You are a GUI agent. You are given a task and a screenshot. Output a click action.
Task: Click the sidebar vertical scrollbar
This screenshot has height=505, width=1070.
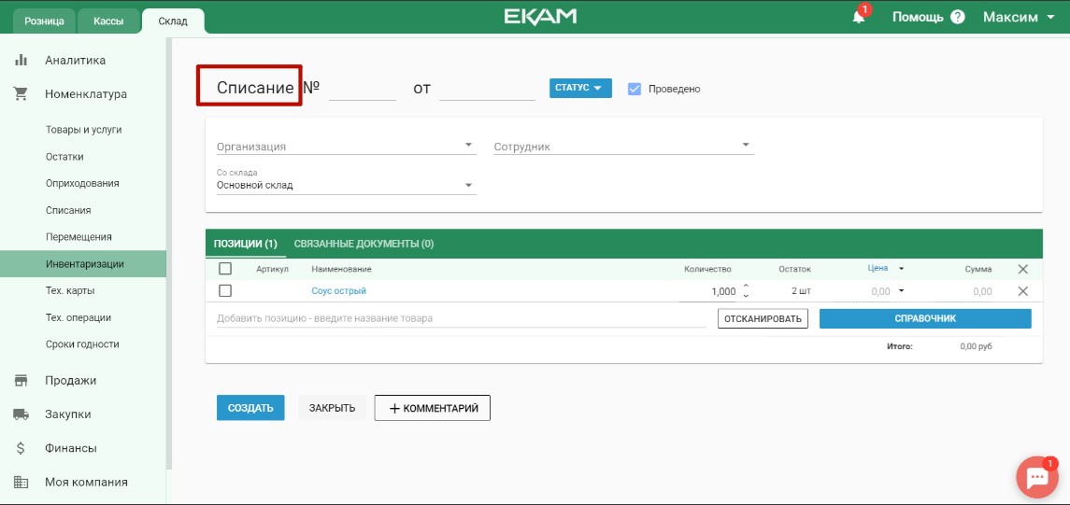click(x=168, y=252)
